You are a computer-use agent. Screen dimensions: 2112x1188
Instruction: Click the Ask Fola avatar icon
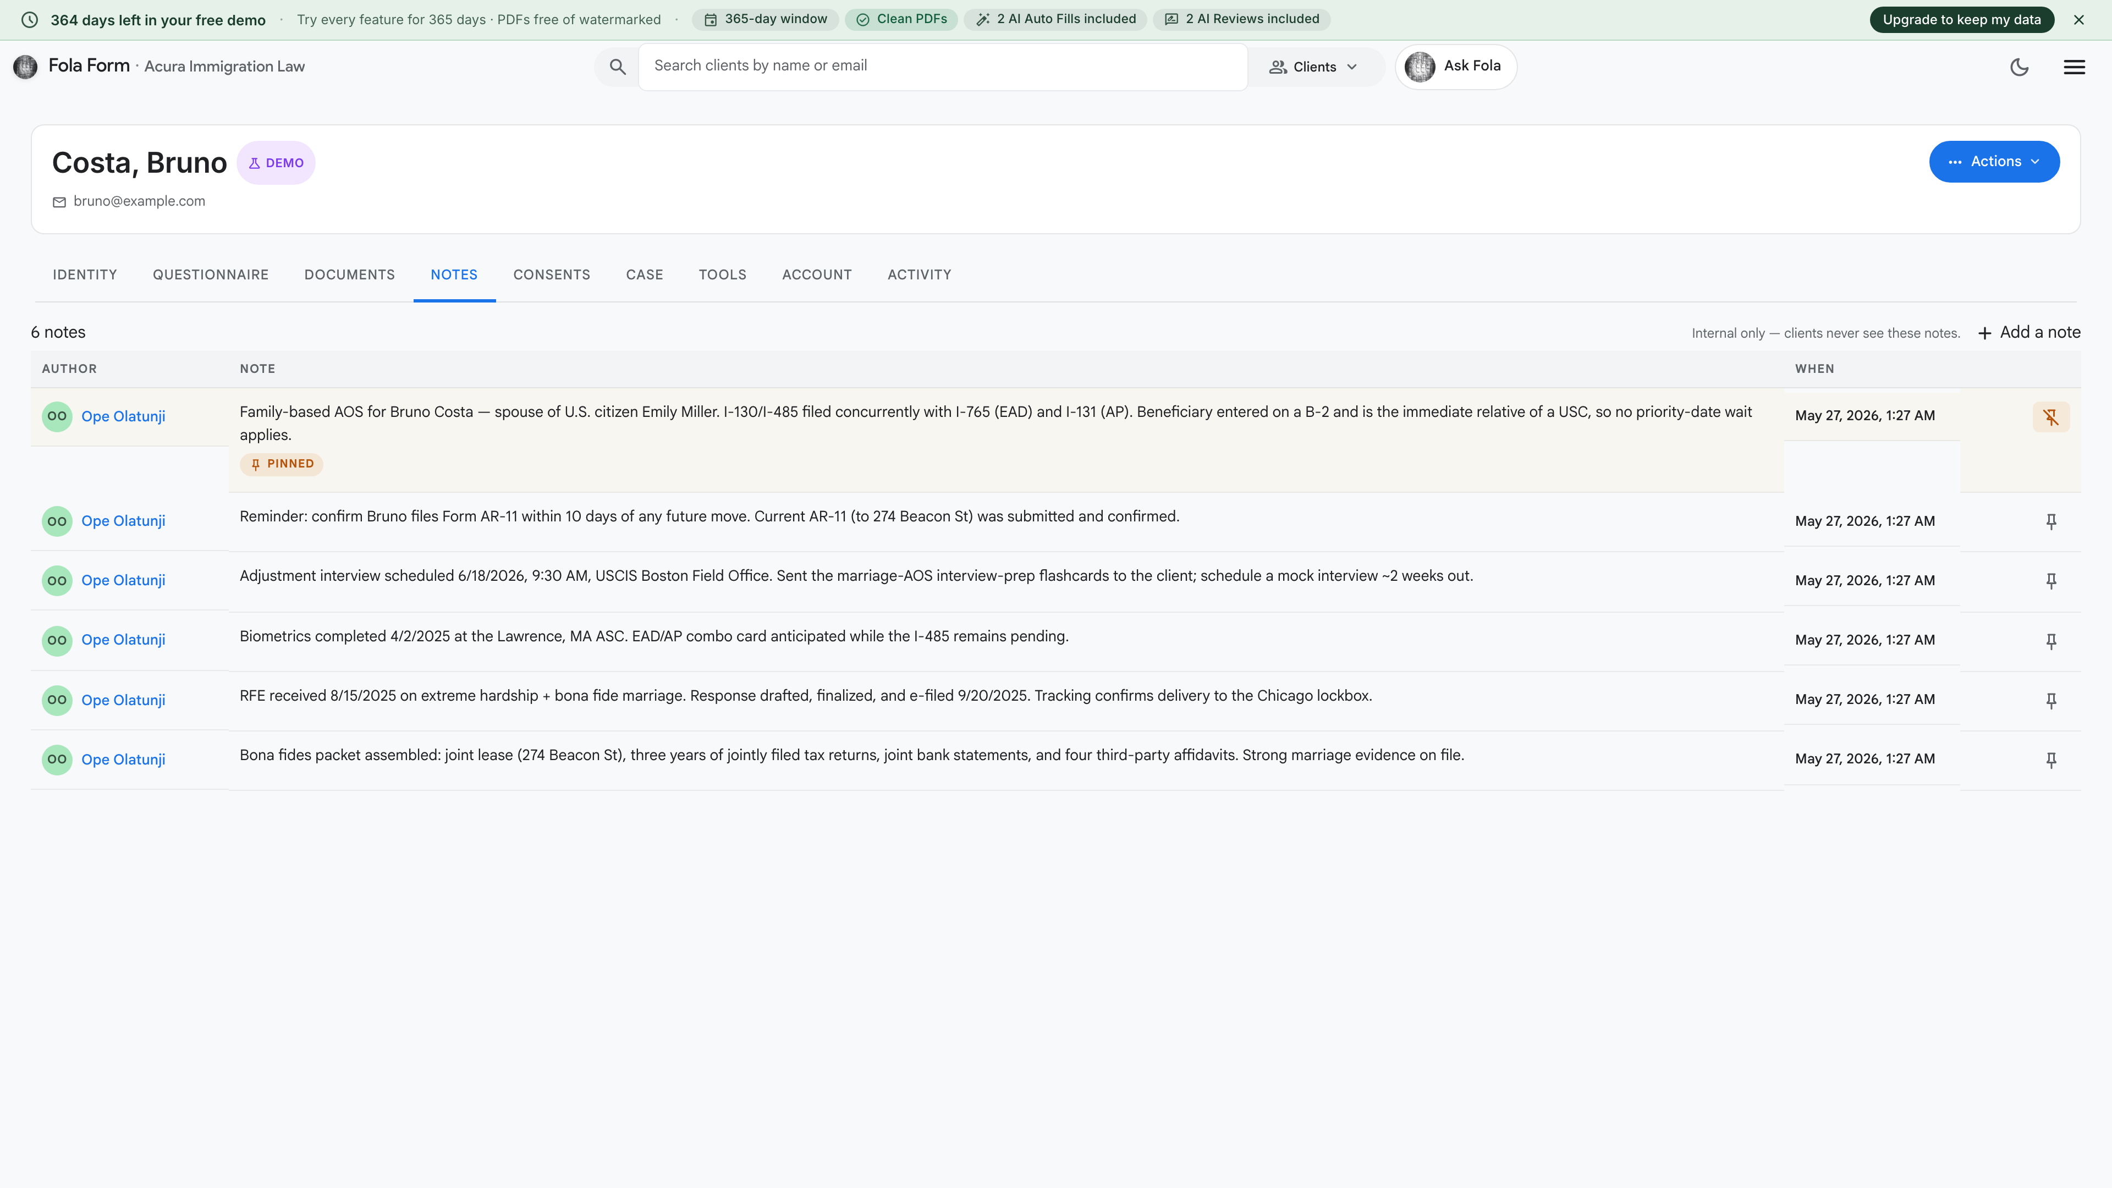[1420, 67]
